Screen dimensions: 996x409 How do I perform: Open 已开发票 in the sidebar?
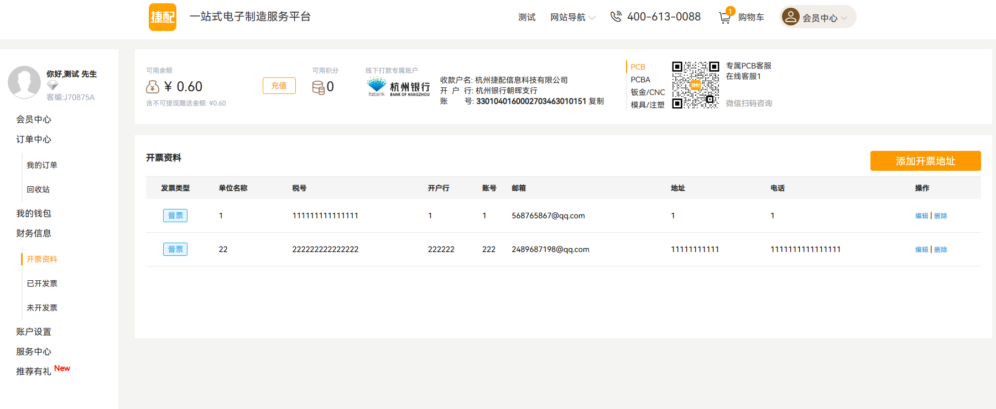[x=42, y=284]
